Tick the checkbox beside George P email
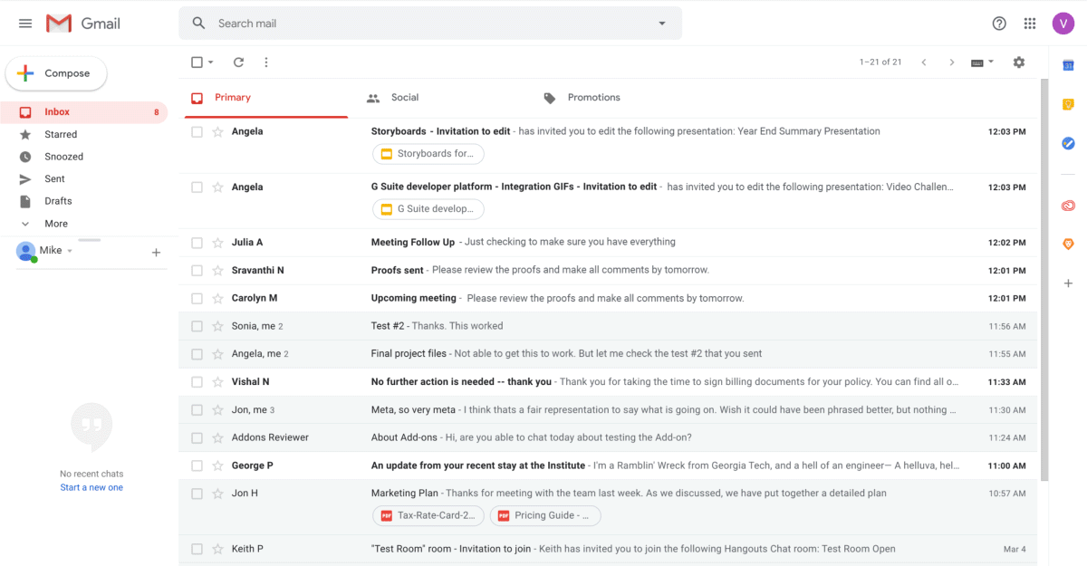The height and width of the screenshot is (566, 1087). [197, 465]
